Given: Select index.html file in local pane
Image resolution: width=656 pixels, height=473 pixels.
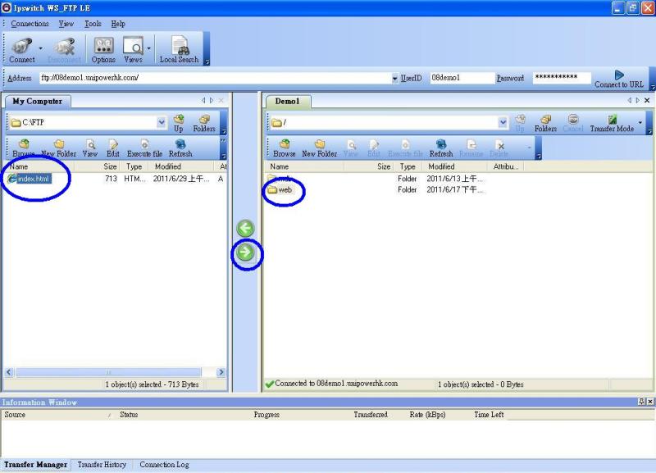Looking at the screenshot, I should 30,179.
